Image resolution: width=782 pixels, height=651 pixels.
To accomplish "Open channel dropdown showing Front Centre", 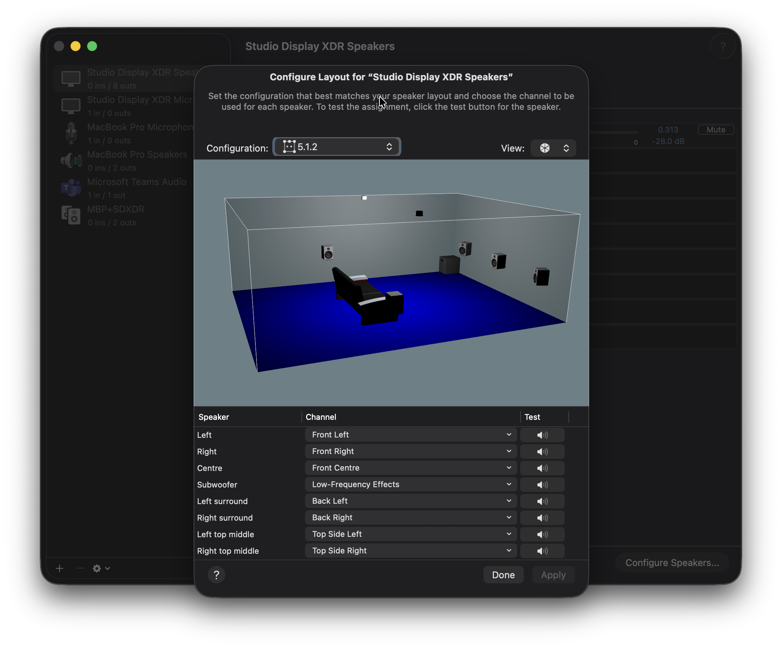I will 411,468.
